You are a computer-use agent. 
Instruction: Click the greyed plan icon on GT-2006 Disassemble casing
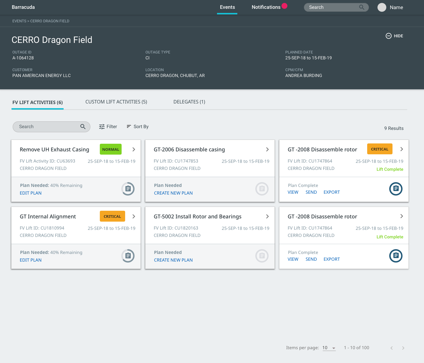click(x=262, y=189)
